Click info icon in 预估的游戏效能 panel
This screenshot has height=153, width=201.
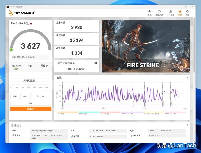point(96,63)
